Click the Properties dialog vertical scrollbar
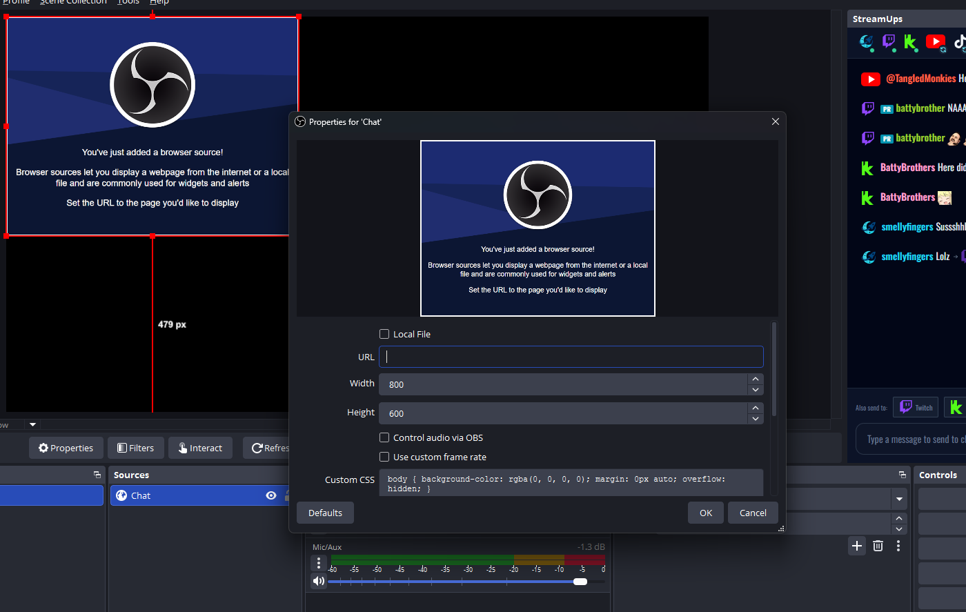 pos(774,369)
